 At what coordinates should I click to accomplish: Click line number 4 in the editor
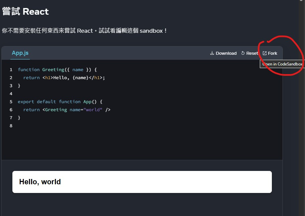[11, 94]
